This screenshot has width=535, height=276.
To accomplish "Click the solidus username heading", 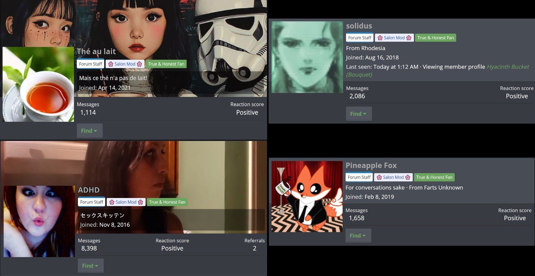I will click(x=359, y=26).
